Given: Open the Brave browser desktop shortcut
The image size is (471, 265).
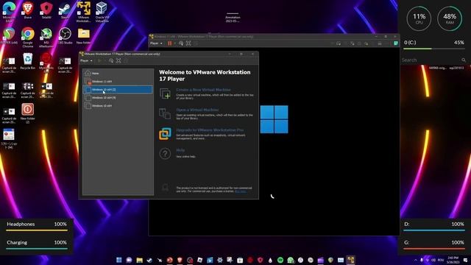Looking at the screenshot, I should tap(28, 10).
